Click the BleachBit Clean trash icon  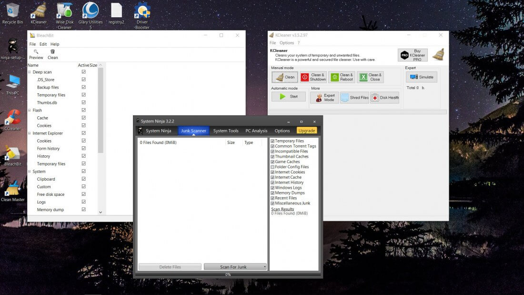pyautogui.click(x=52, y=51)
